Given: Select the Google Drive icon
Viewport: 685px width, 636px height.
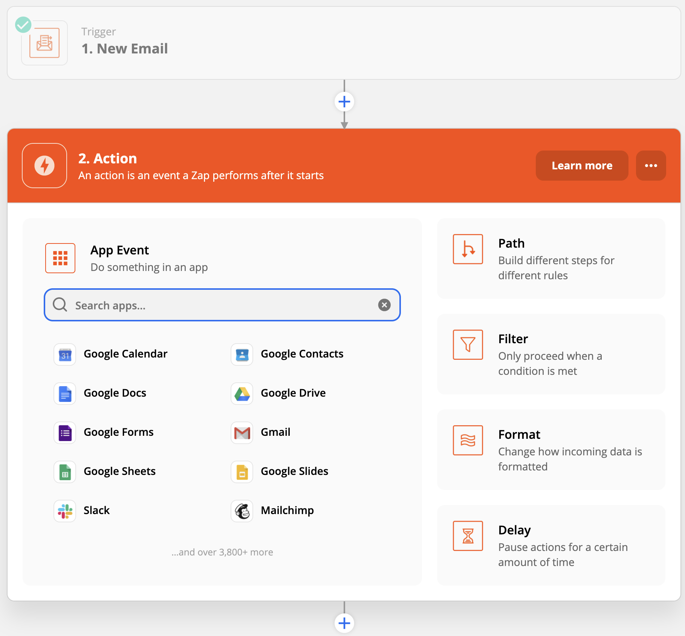Looking at the screenshot, I should pyautogui.click(x=242, y=394).
